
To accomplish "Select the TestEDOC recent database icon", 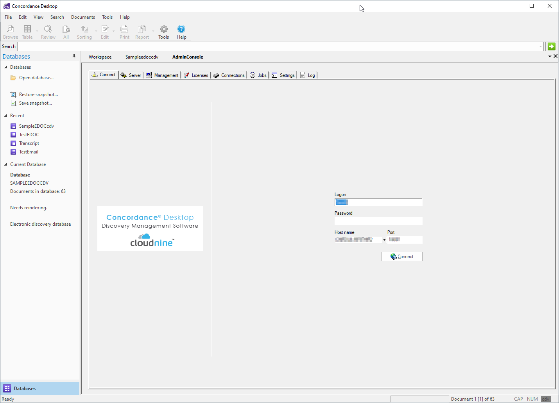I will coord(13,135).
